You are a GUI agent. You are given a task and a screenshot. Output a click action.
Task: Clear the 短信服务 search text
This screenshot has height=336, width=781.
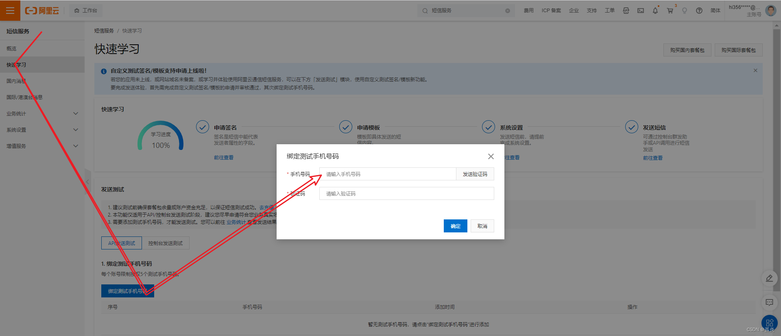(x=508, y=11)
